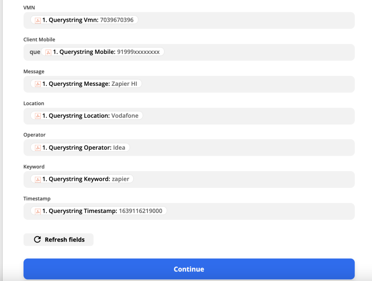Screen dimensions: 372x281
Task: Focus the Operator input field
Action: point(189,148)
